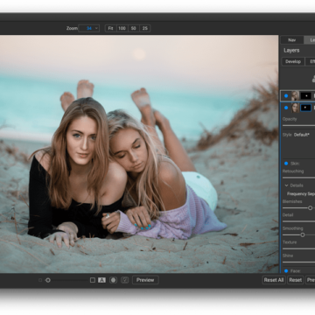This screenshot has height=315, width=315.
Task: Click the square view mode icon
Action: click(93, 280)
